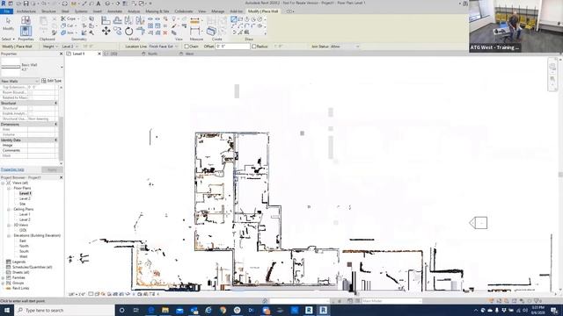Click the Copy tool with two circles

pyautogui.click(x=117, y=32)
